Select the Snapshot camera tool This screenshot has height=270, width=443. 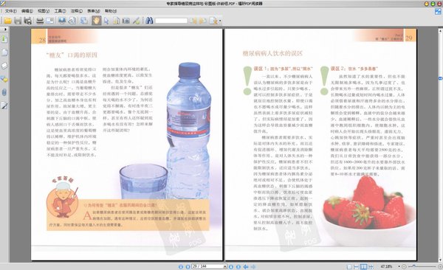[126, 21]
